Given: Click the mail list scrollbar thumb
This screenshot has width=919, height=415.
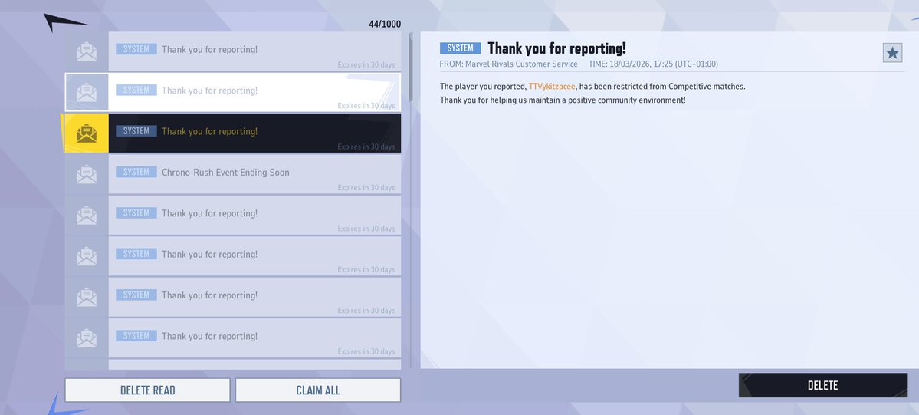Looking at the screenshot, I should [x=411, y=68].
